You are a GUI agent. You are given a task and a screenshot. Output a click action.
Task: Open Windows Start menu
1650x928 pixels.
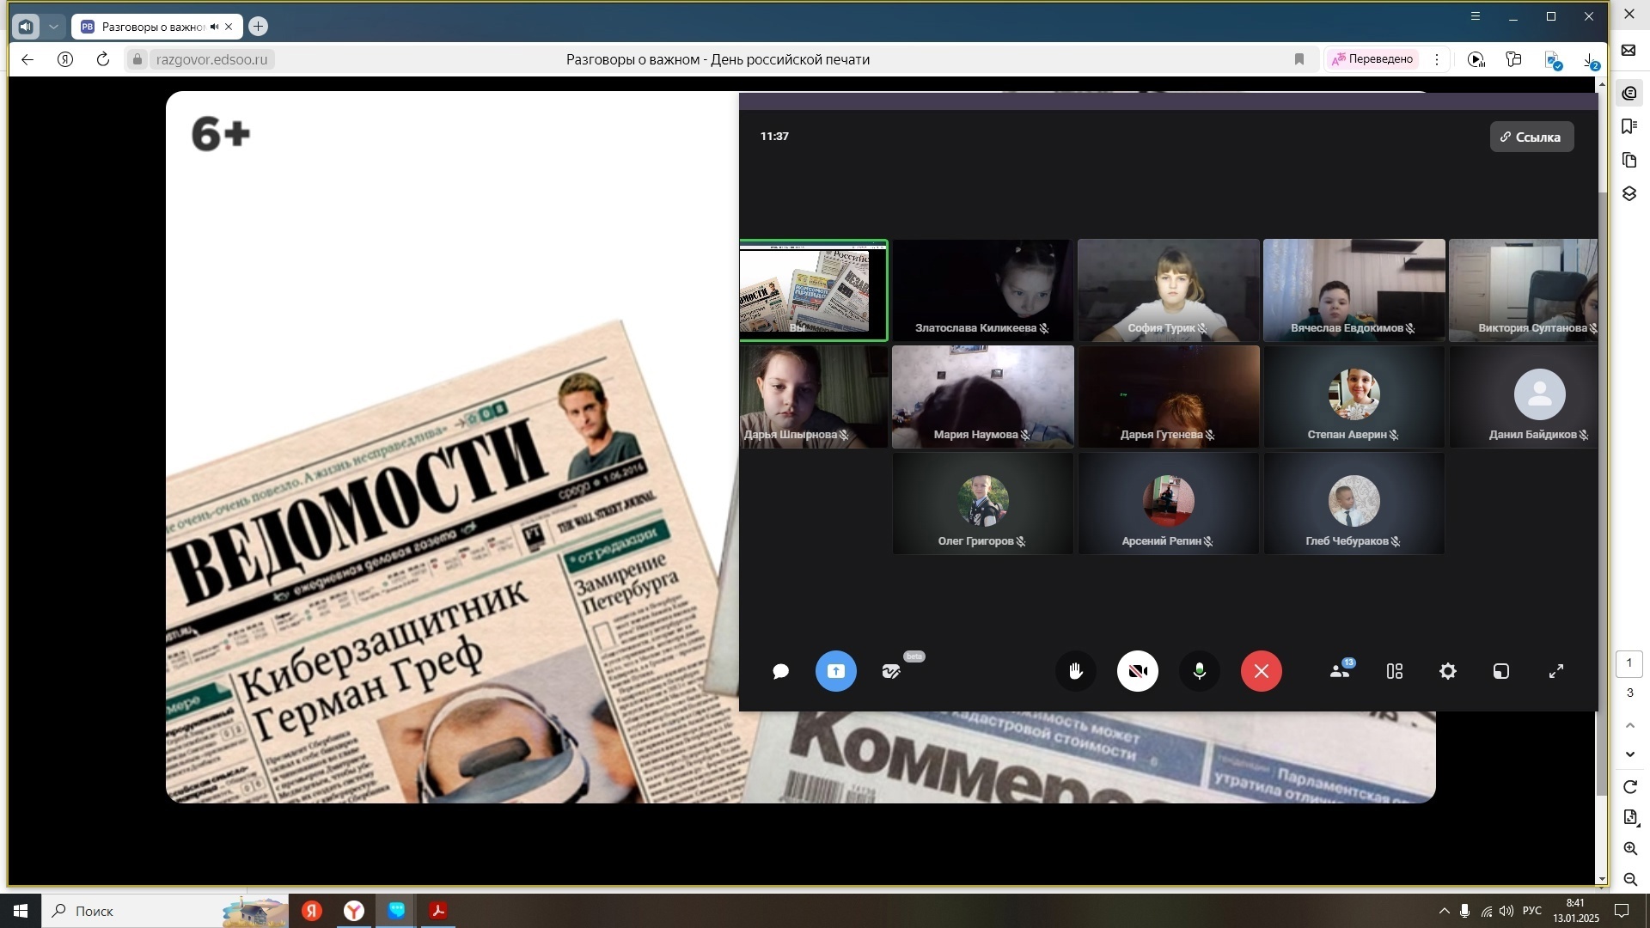point(21,911)
